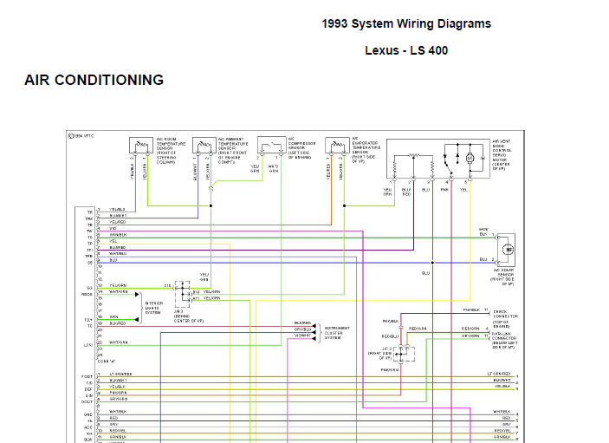Click the potentiometer resistor in servo motor box
This screenshot has width=609, height=443.
[x=414, y=155]
